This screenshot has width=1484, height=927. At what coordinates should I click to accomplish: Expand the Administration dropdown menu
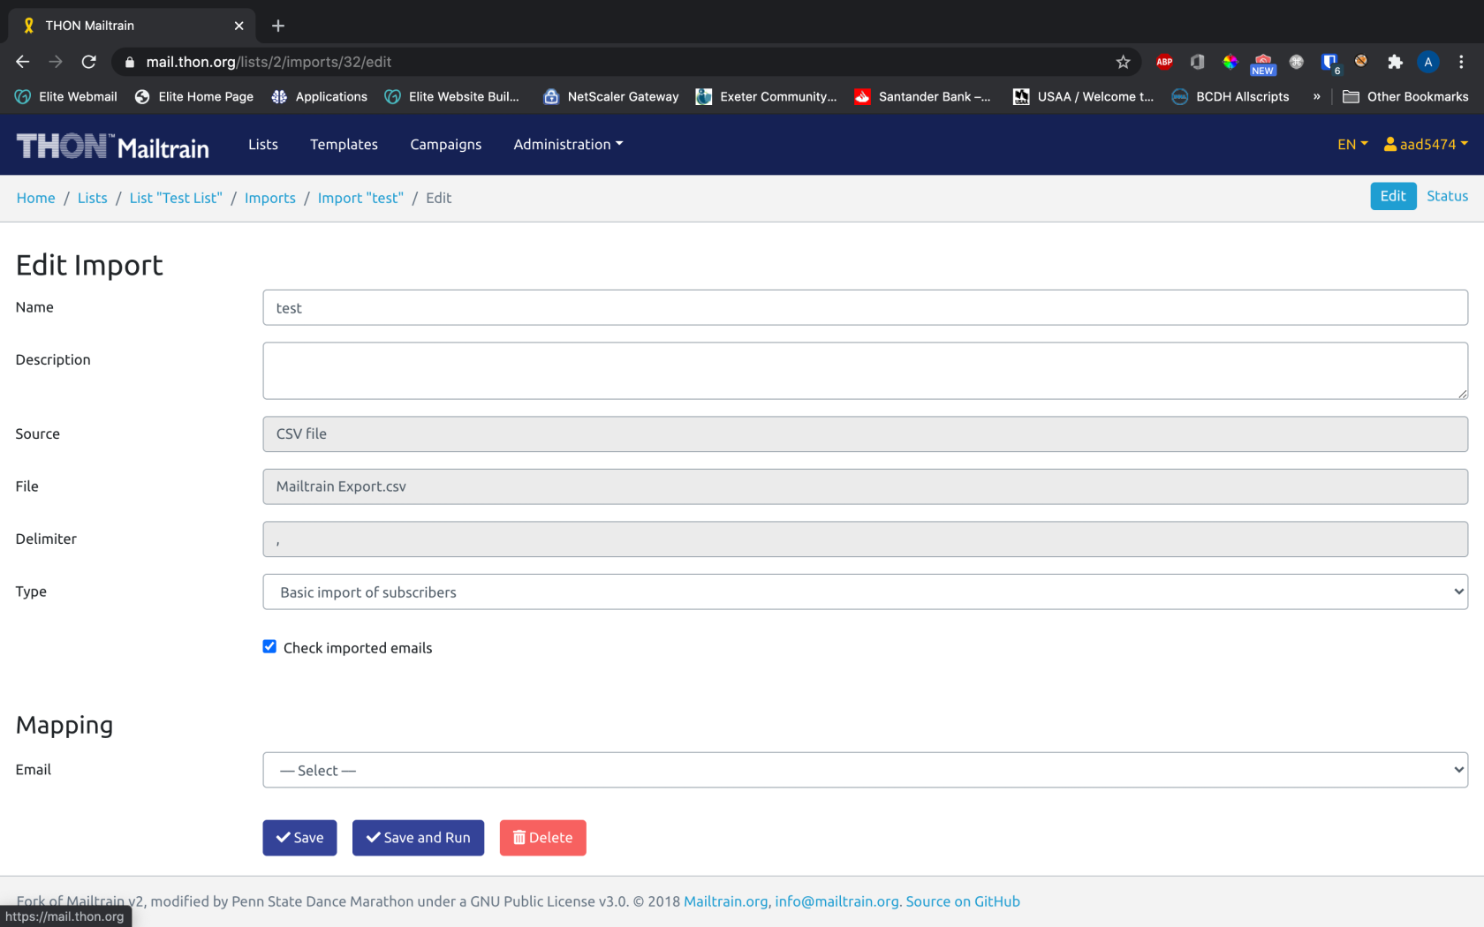(568, 144)
